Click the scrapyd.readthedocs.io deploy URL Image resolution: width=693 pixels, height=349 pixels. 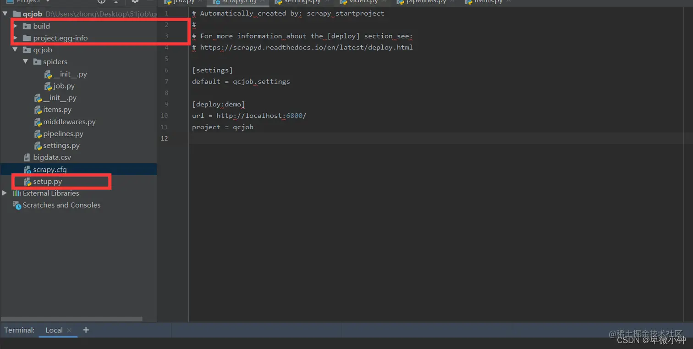[x=307, y=47]
